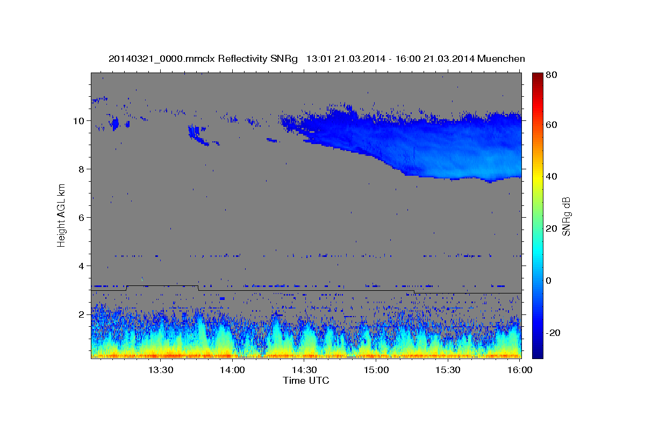
Task: Click the 14:30 time tick label
Action: [304, 370]
